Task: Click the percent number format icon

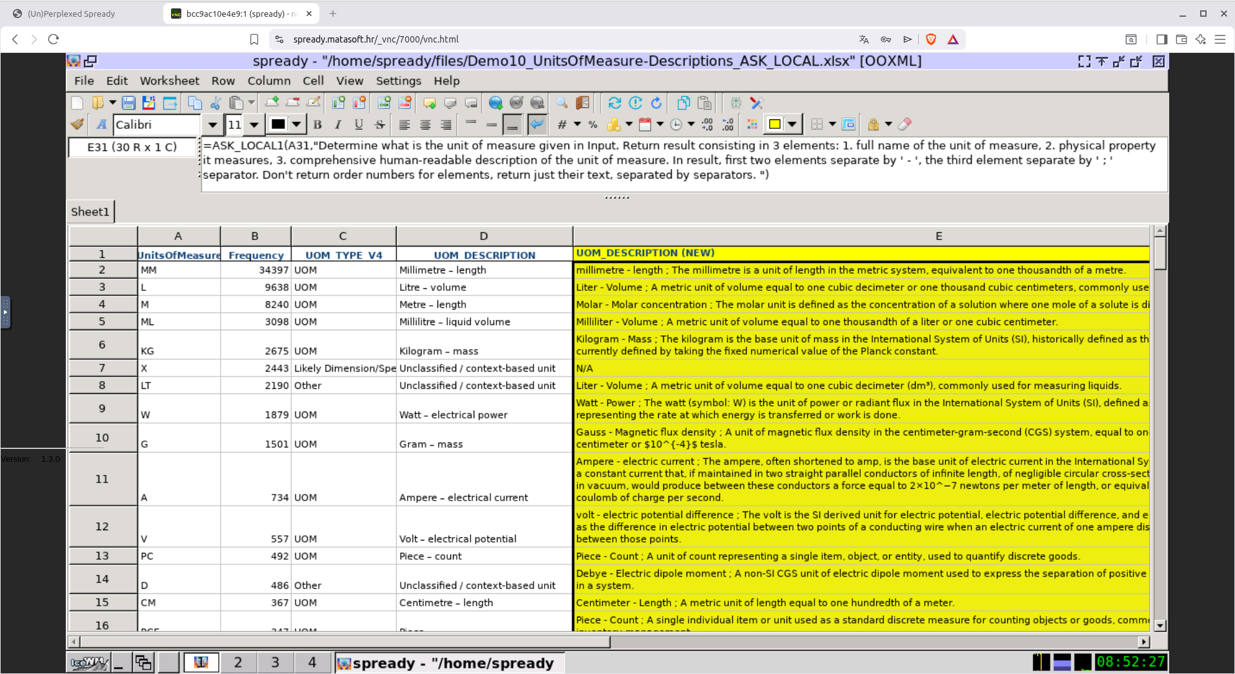Action: click(593, 124)
